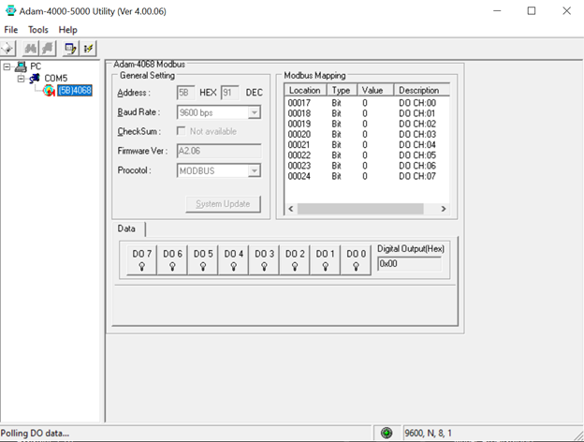This screenshot has height=442, width=584.
Task: Click the Description column header
Action: point(421,90)
